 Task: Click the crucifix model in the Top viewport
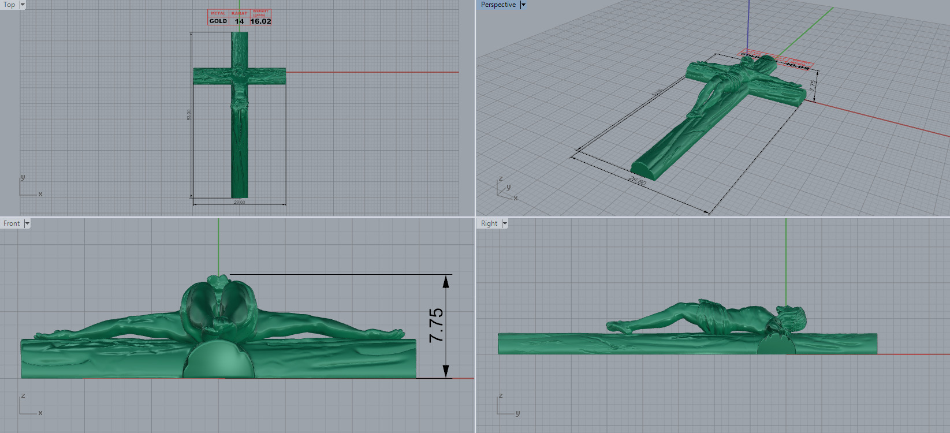(239, 115)
